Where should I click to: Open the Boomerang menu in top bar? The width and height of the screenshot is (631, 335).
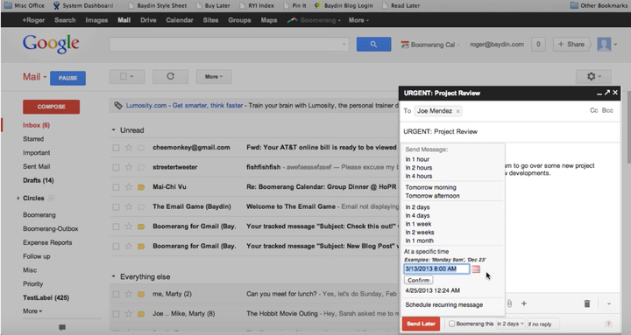[314, 20]
